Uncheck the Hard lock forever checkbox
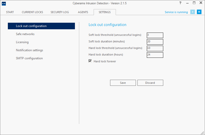 [90, 61]
